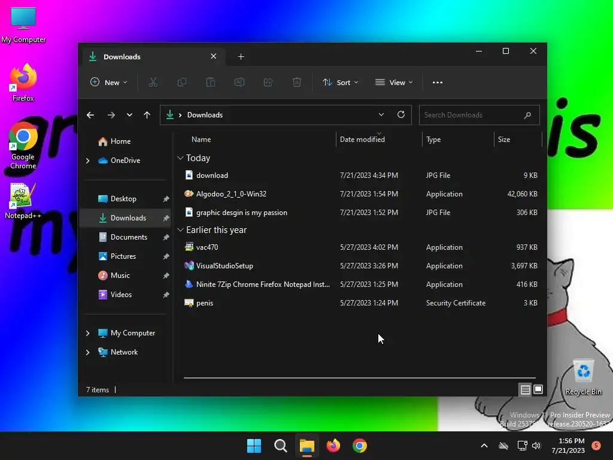Open Videos in quick access

click(x=125, y=295)
